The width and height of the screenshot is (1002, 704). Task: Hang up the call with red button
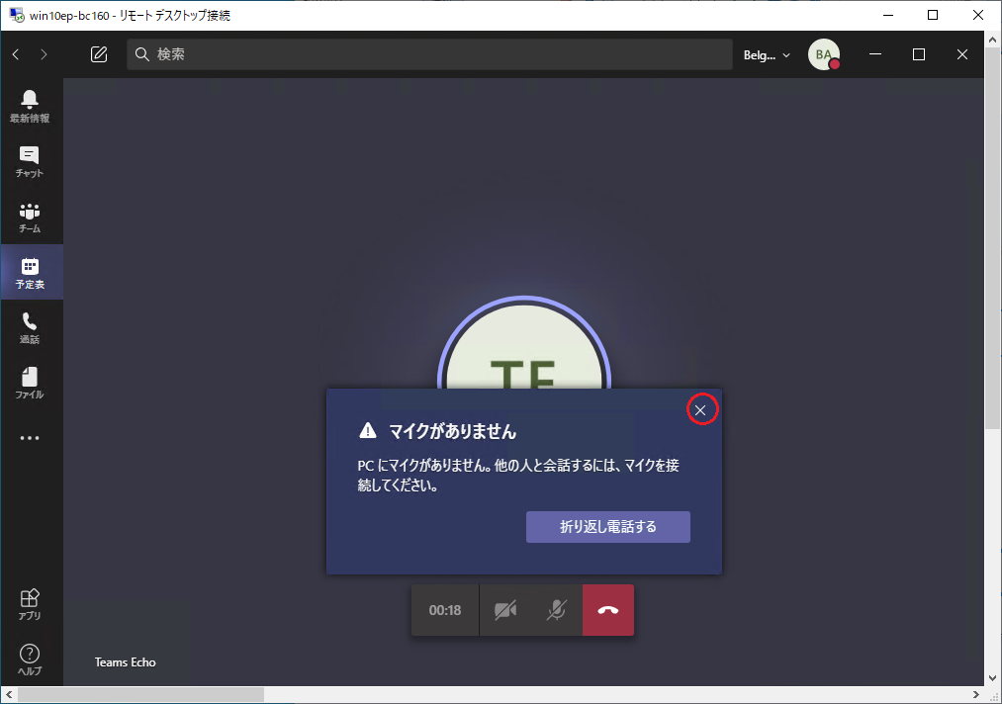[608, 610]
